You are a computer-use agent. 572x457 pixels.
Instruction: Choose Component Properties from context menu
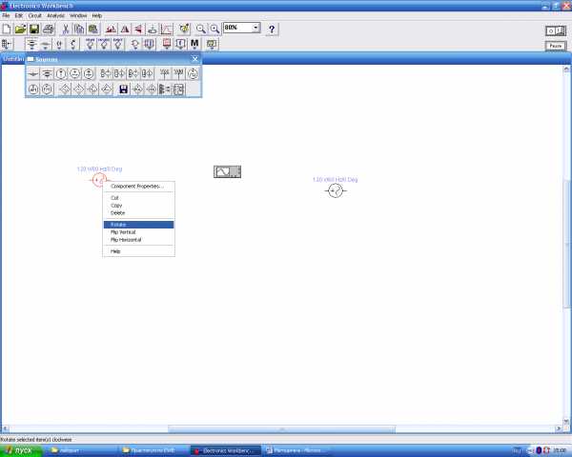coord(138,187)
